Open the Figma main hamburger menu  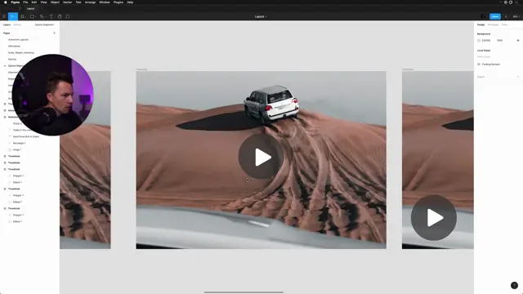[x=4, y=16]
